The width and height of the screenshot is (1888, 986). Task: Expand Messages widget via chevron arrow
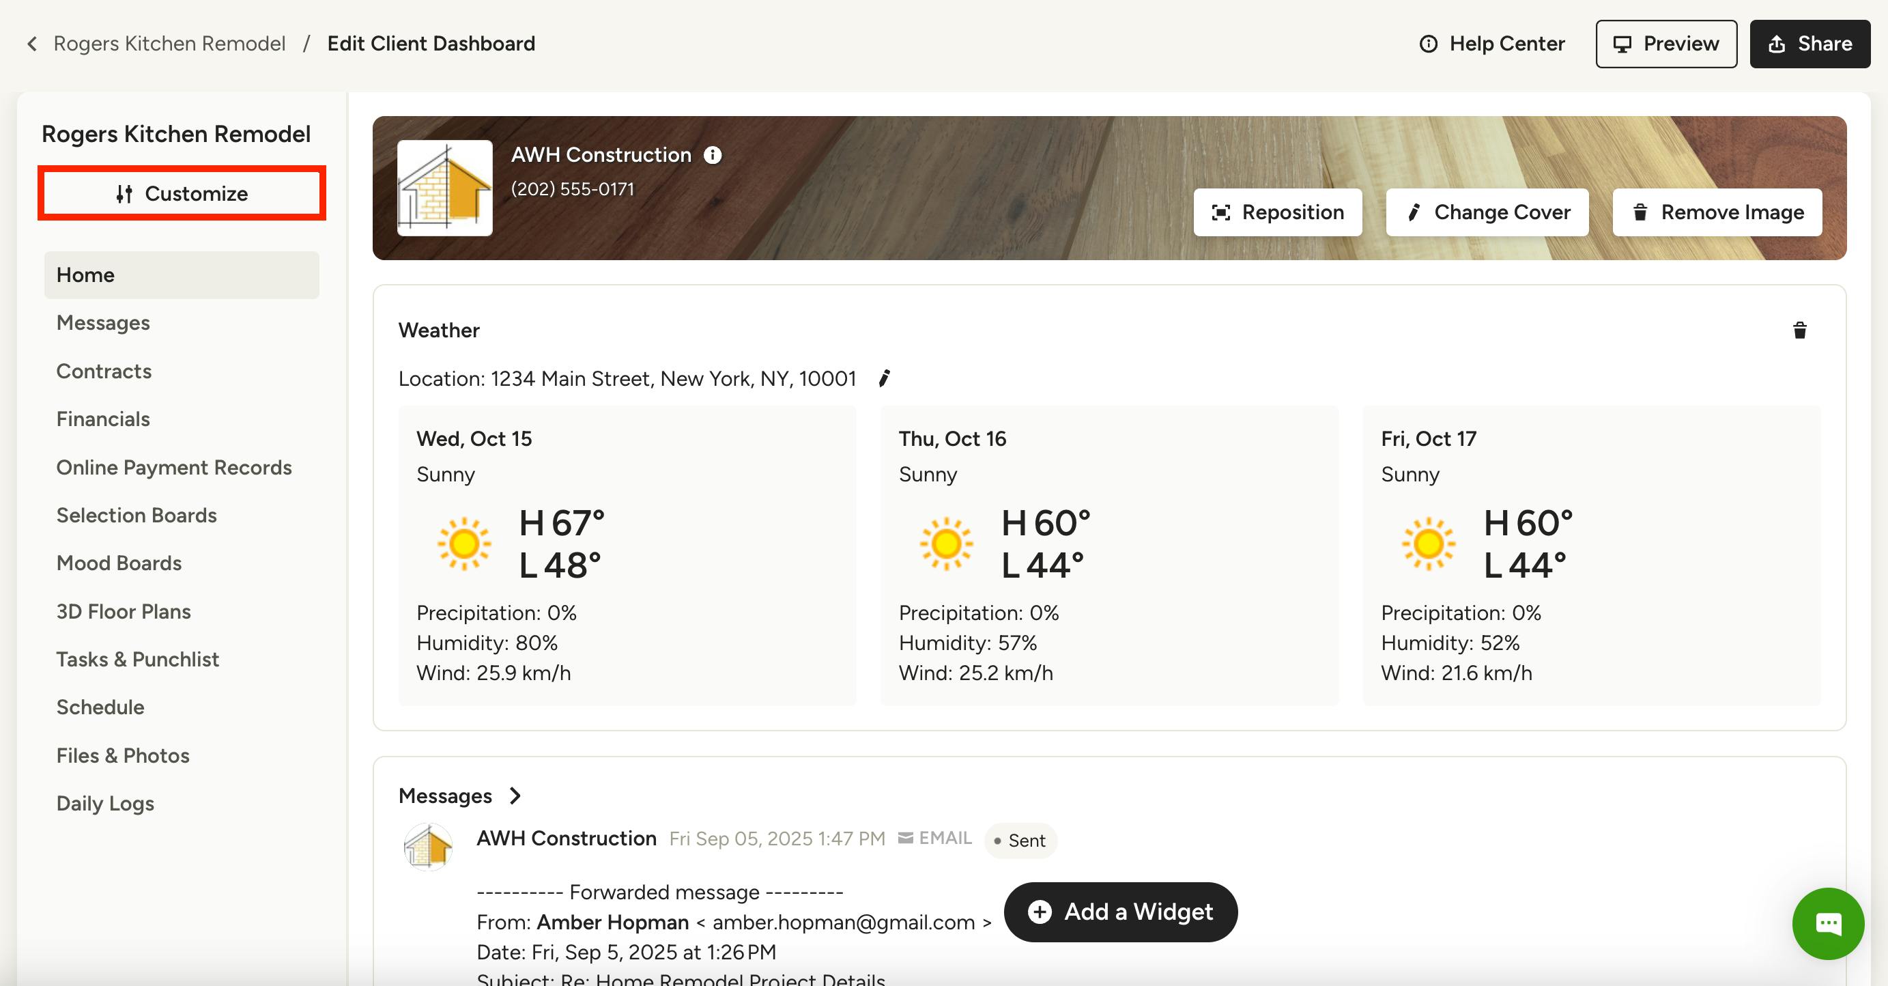pos(515,796)
